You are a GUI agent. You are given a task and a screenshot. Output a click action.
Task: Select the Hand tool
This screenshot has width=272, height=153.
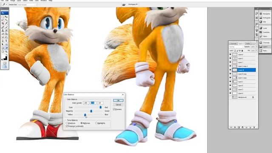coord(3,51)
